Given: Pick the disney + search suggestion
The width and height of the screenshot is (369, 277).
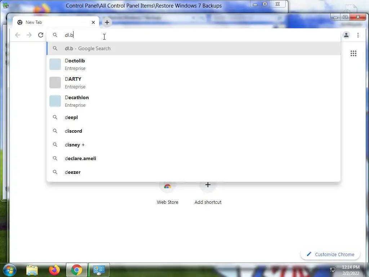Looking at the screenshot, I should 194,145.
